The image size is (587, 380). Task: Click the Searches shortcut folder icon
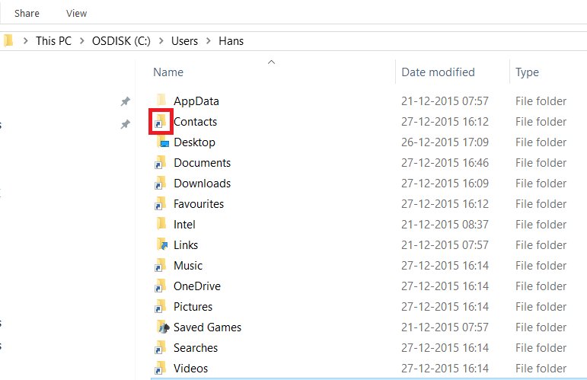(160, 348)
